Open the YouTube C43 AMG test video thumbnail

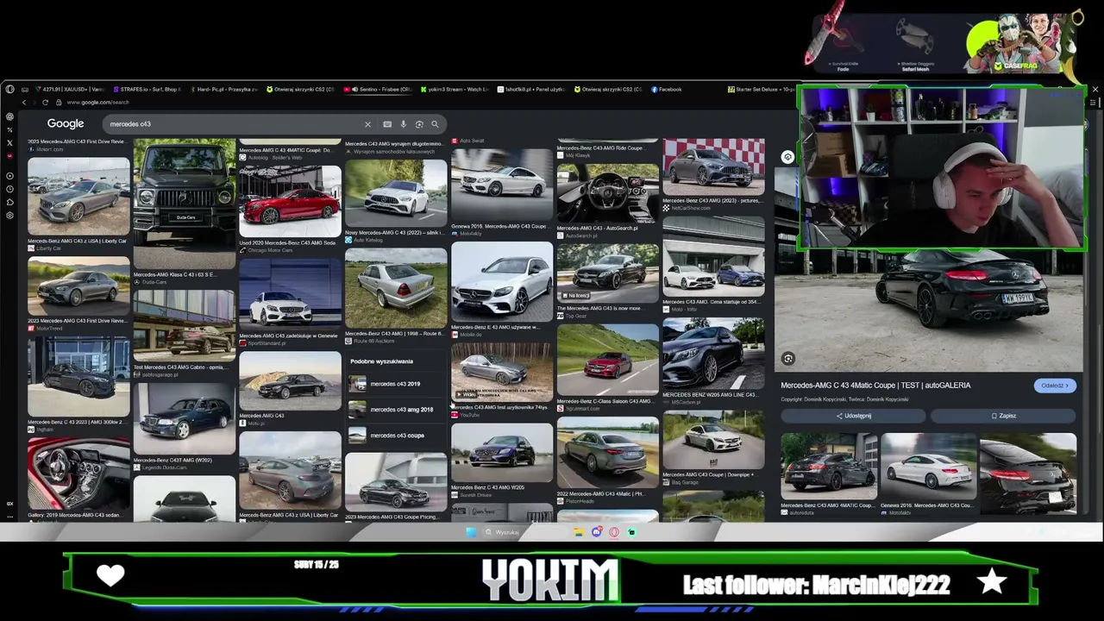(x=501, y=373)
